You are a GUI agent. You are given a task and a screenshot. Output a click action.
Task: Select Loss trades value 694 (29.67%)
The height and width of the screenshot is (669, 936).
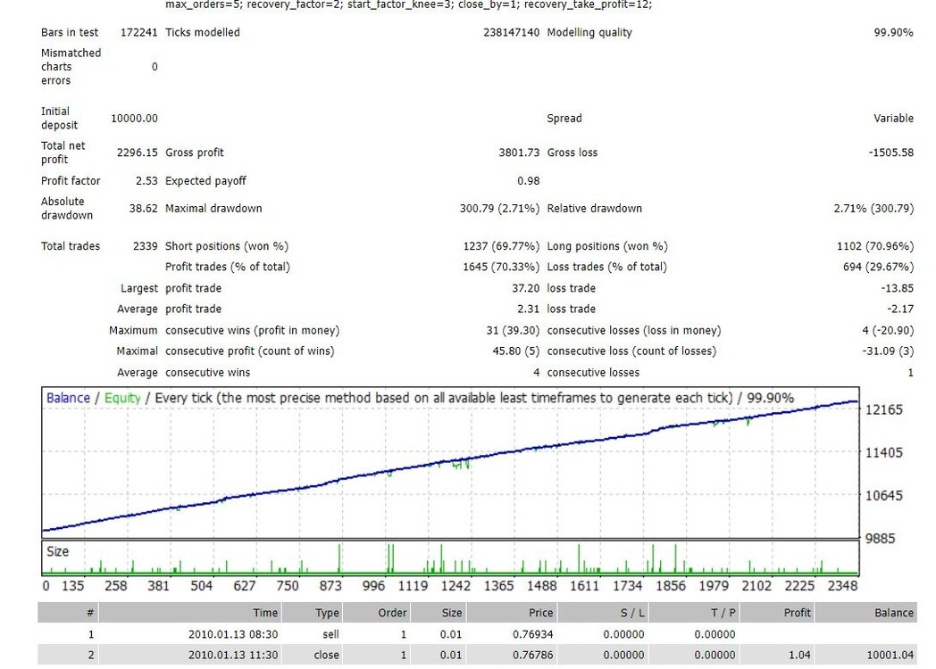click(878, 267)
